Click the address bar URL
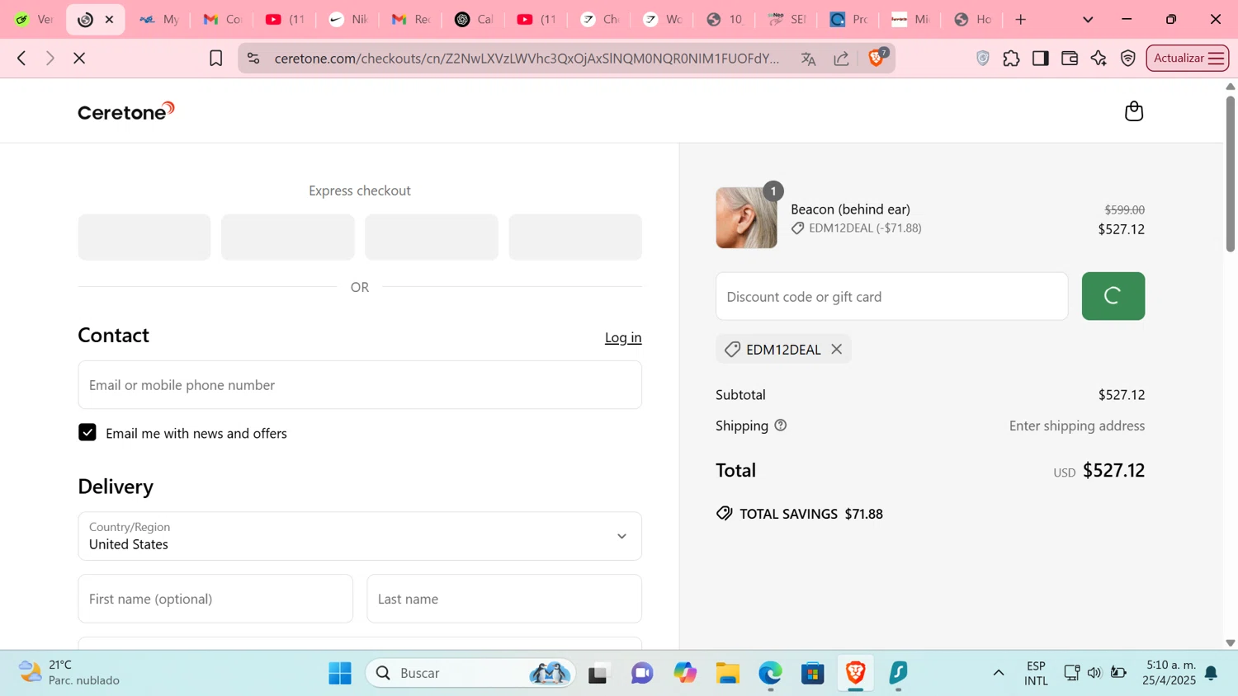The width and height of the screenshot is (1238, 696). [x=527, y=58]
